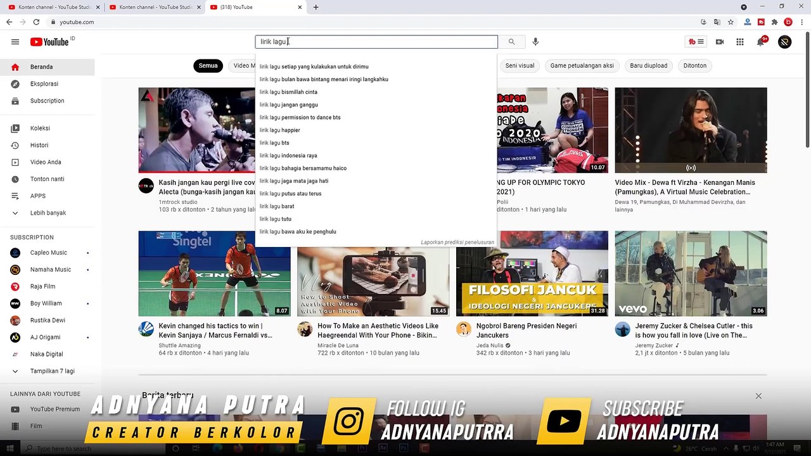Open YouTube Premium in the sidebar
Screen dimensions: 811x456
[48, 409]
